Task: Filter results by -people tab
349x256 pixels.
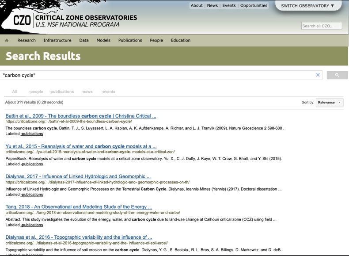Action: [x=36, y=92]
